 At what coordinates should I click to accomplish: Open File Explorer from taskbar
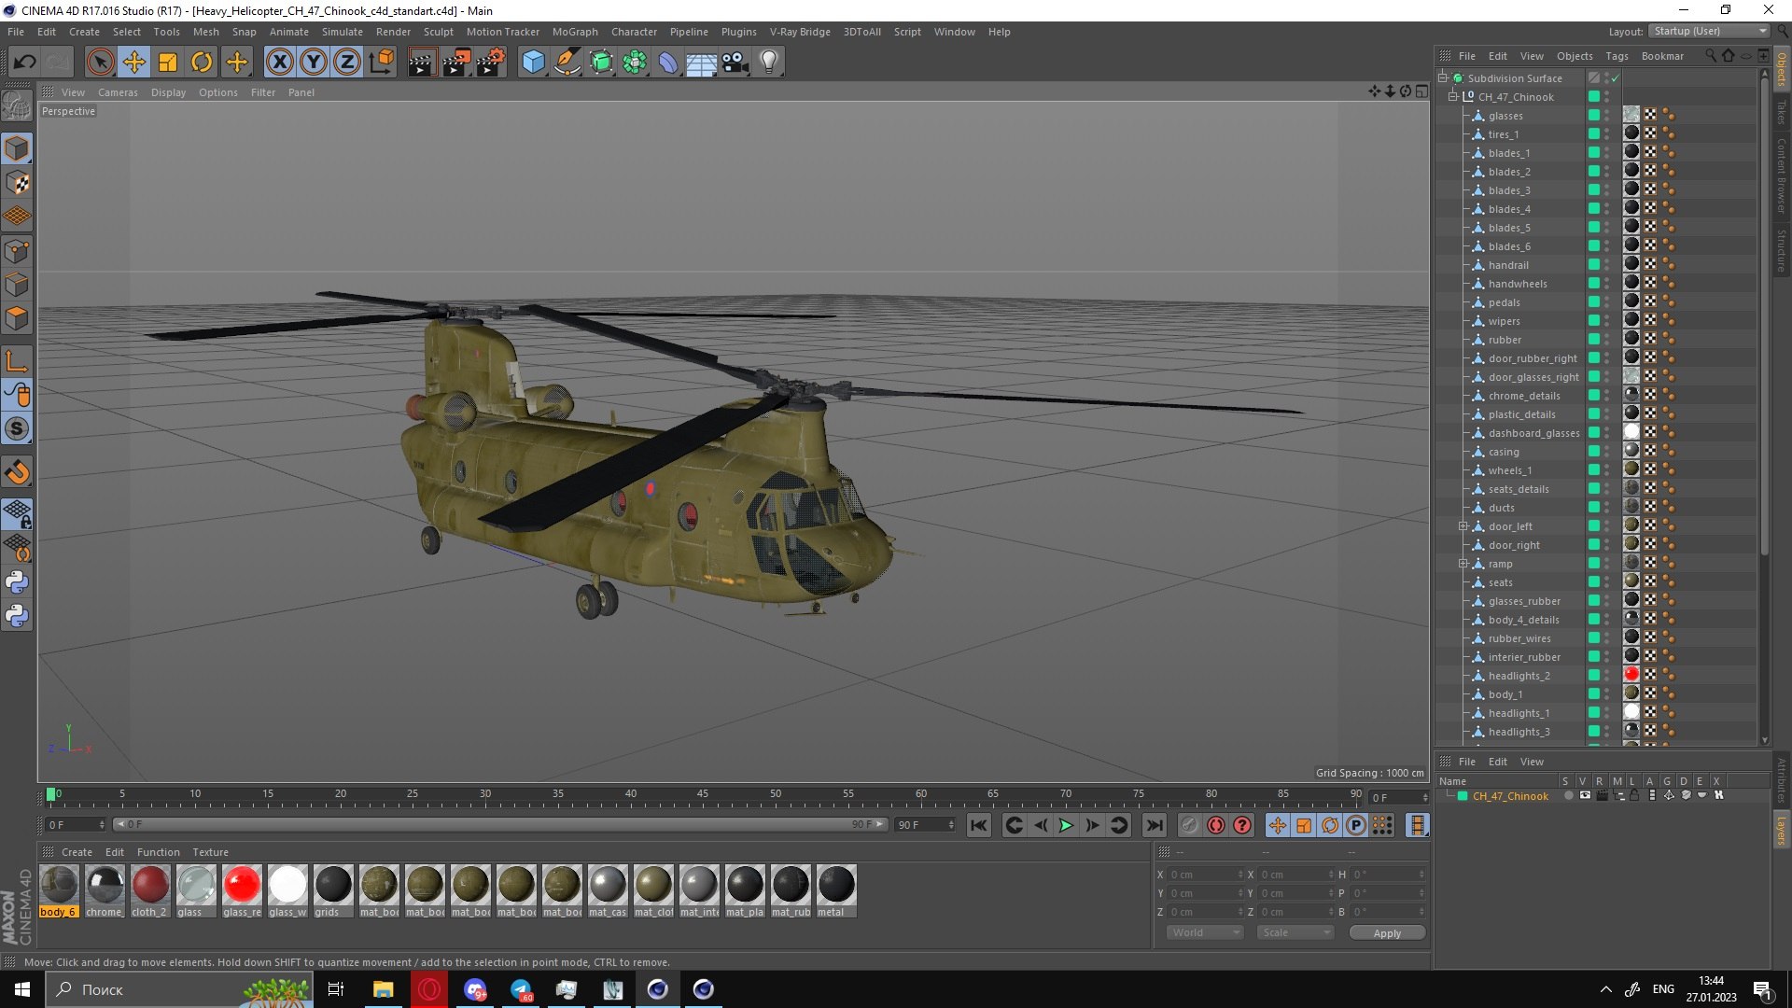tap(383, 989)
